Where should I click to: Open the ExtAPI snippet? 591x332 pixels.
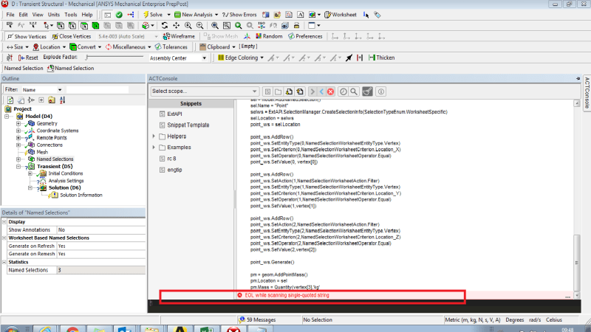click(x=174, y=114)
